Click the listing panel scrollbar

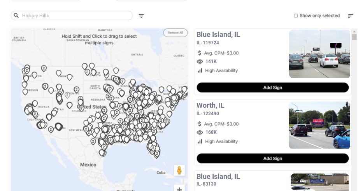[x=354, y=37]
